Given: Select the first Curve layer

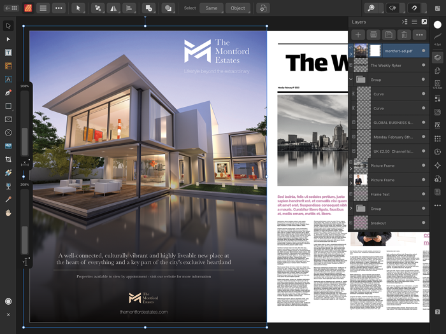Looking at the screenshot, I should (389, 94).
